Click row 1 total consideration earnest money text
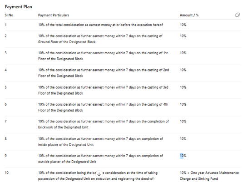Screen dimensions: 242x183 click(x=100, y=25)
